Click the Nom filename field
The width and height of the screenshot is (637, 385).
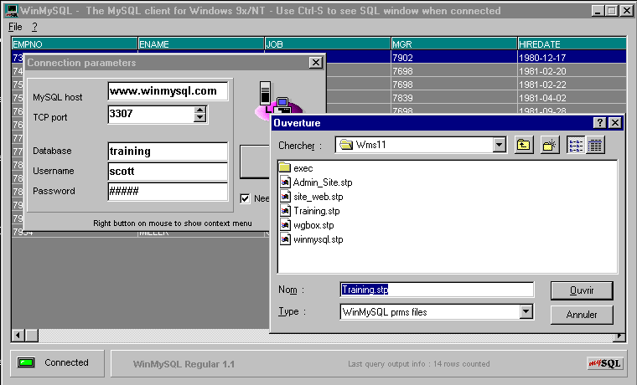click(437, 290)
